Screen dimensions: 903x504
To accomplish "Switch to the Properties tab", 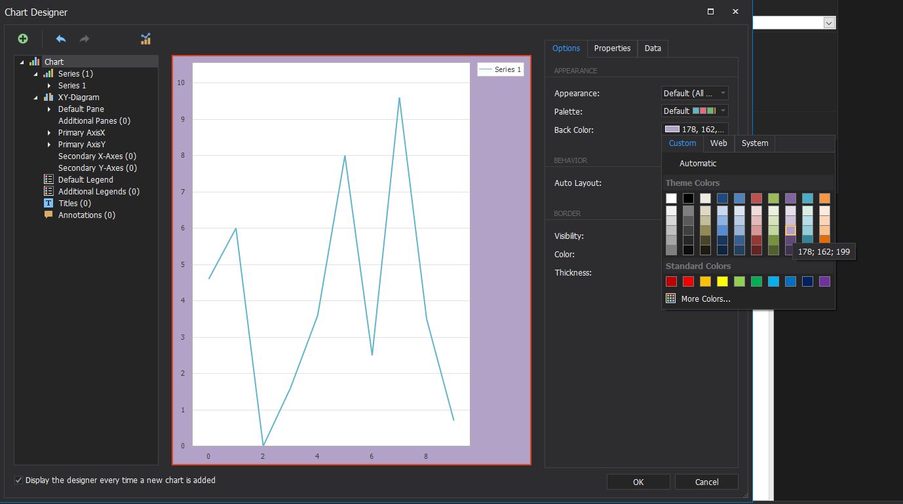I will (x=612, y=48).
